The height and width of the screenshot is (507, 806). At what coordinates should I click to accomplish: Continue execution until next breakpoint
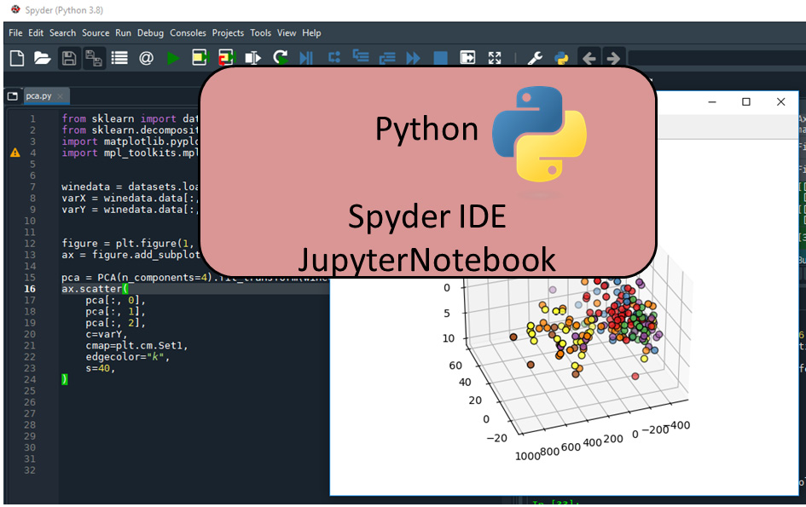(414, 58)
